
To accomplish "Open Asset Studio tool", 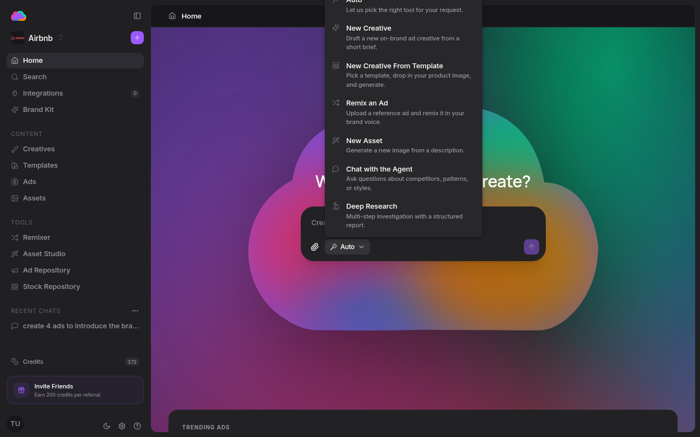I will point(75,254).
